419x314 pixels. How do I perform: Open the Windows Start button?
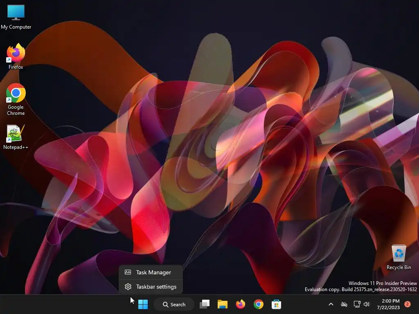coord(143,304)
